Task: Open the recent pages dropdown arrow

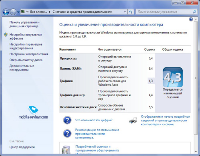Action: [x=18, y=12]
